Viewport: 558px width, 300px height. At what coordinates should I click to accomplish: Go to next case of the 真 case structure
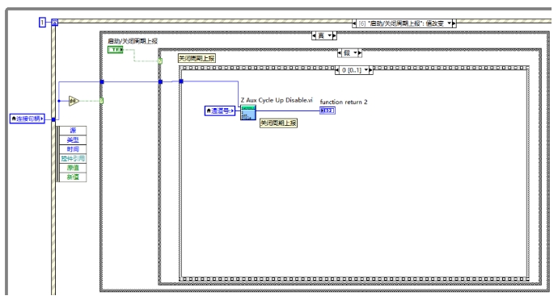click(x=334, y=35)
